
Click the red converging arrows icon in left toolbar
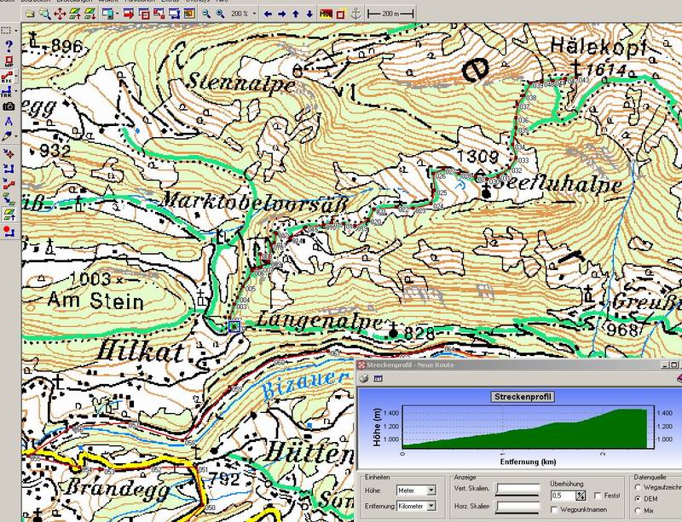coord(9,153)
